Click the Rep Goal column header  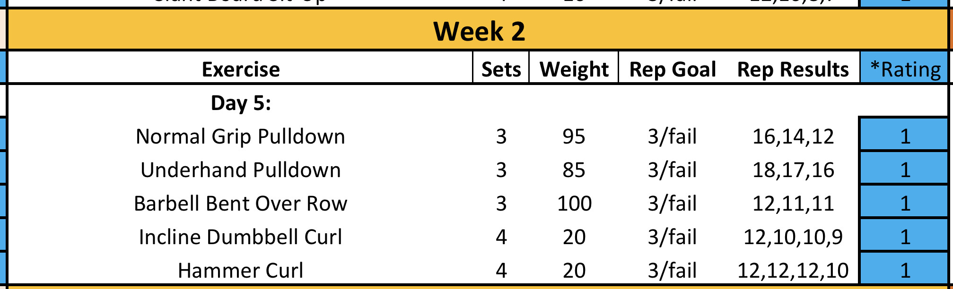[672, 69]
